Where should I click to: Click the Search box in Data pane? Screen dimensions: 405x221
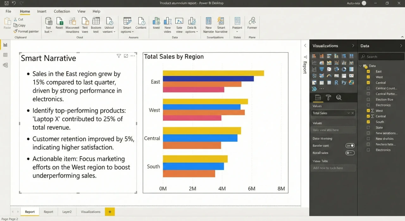[381, 57]
